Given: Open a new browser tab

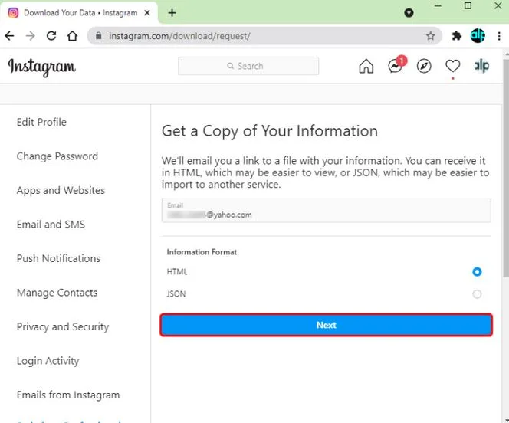Looking at the screenshot, I should [172, 13].
